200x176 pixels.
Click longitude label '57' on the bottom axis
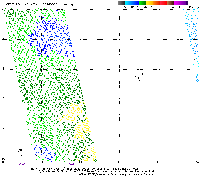(x=159, y=162)
